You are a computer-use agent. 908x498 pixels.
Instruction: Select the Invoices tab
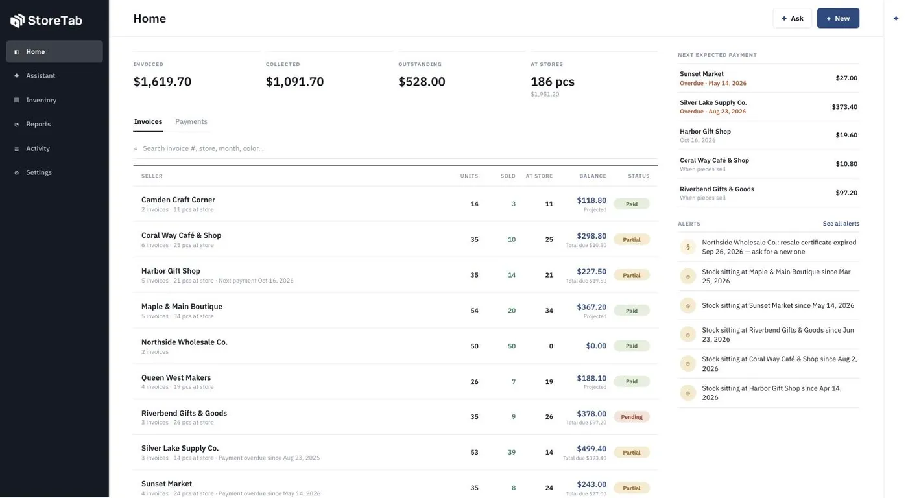point(148,122)
